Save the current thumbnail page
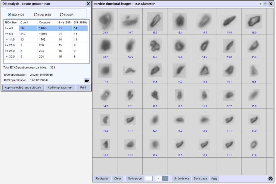The width and height of the screenshot is (276, 184). coord(200,178)
